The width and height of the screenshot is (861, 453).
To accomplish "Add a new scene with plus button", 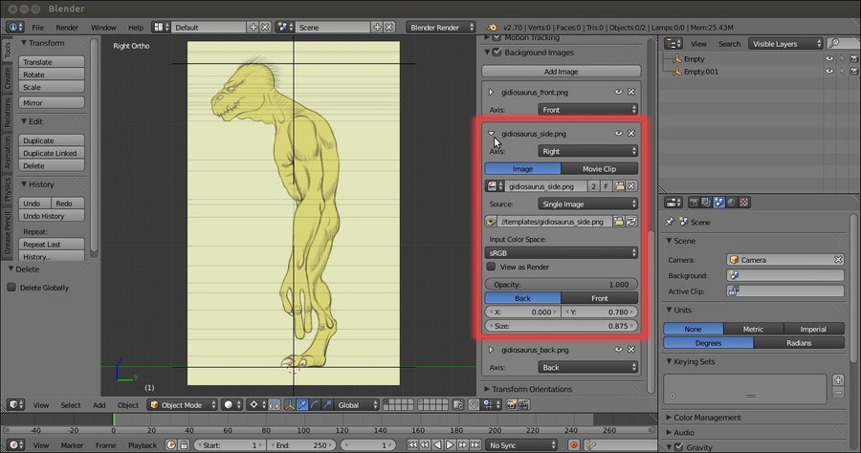I will 377,27.
